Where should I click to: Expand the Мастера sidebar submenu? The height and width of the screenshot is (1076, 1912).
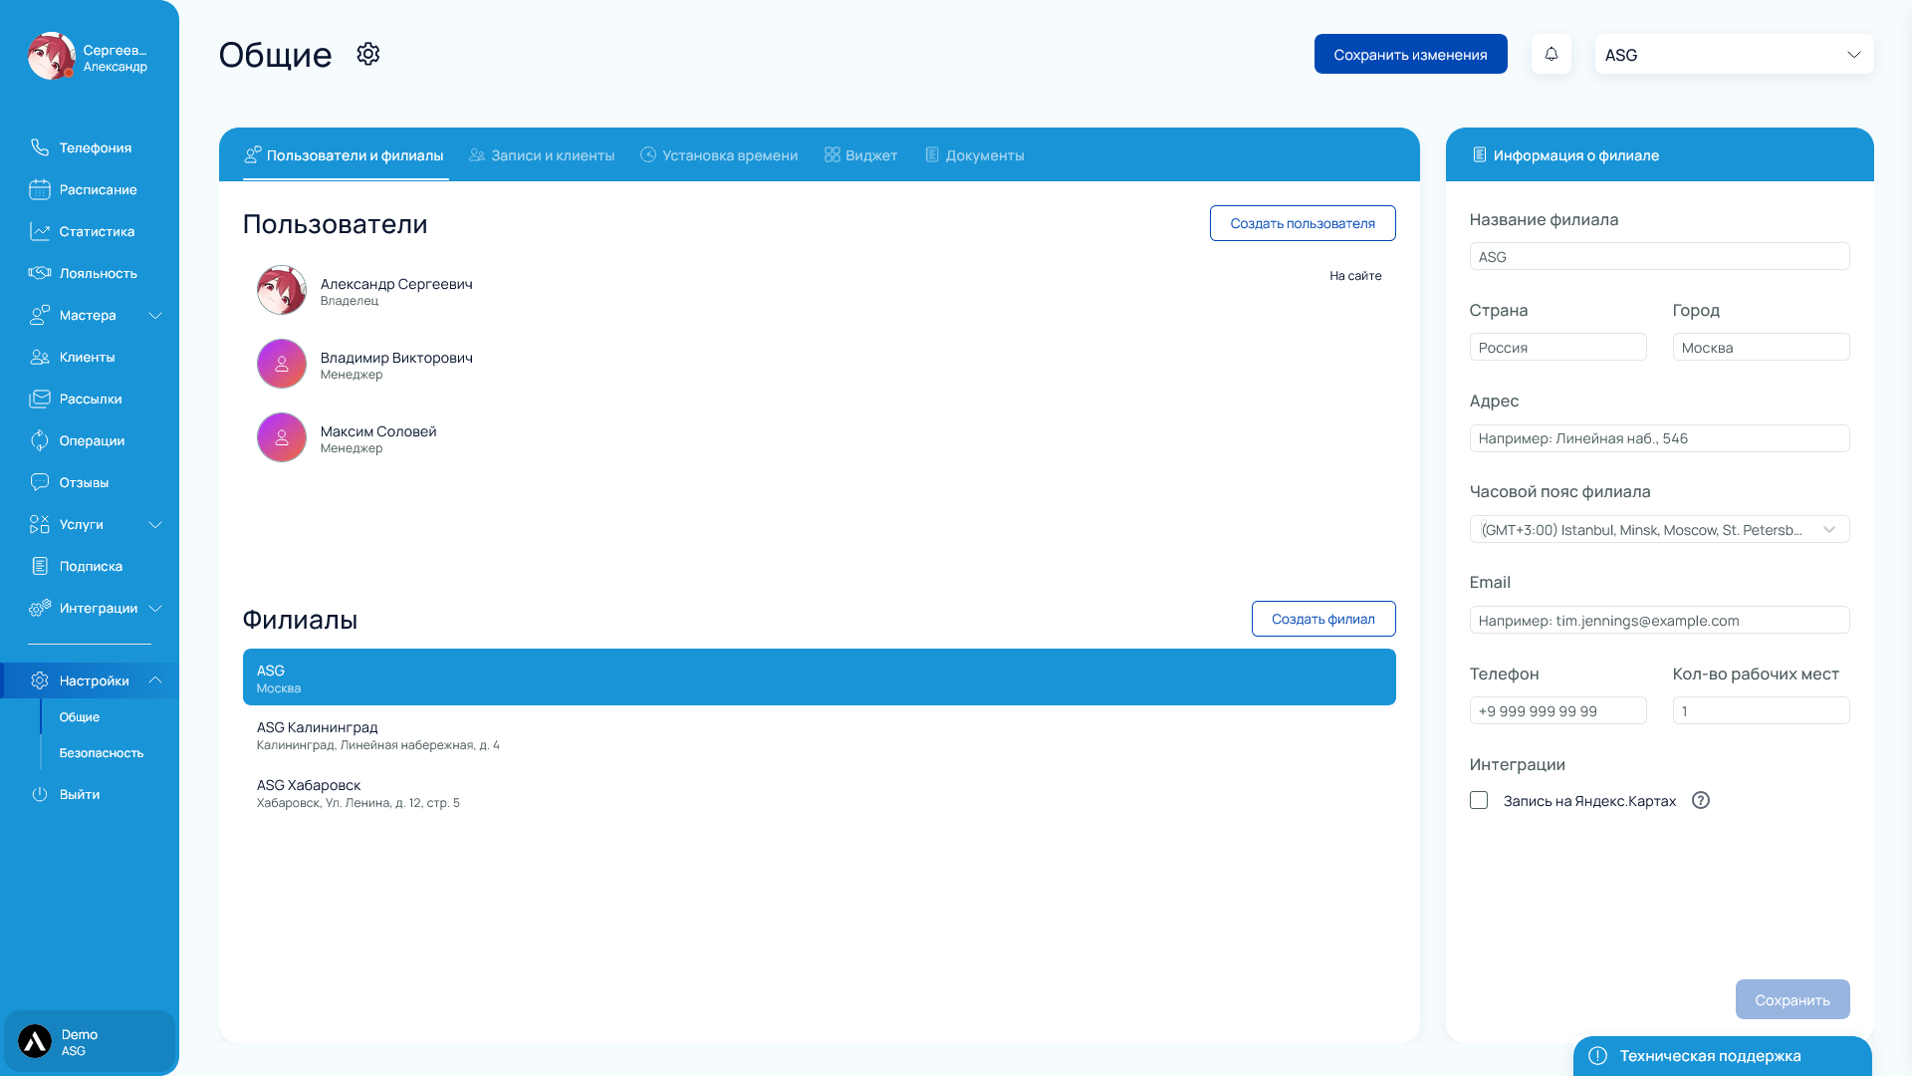[x=155, y=315]
